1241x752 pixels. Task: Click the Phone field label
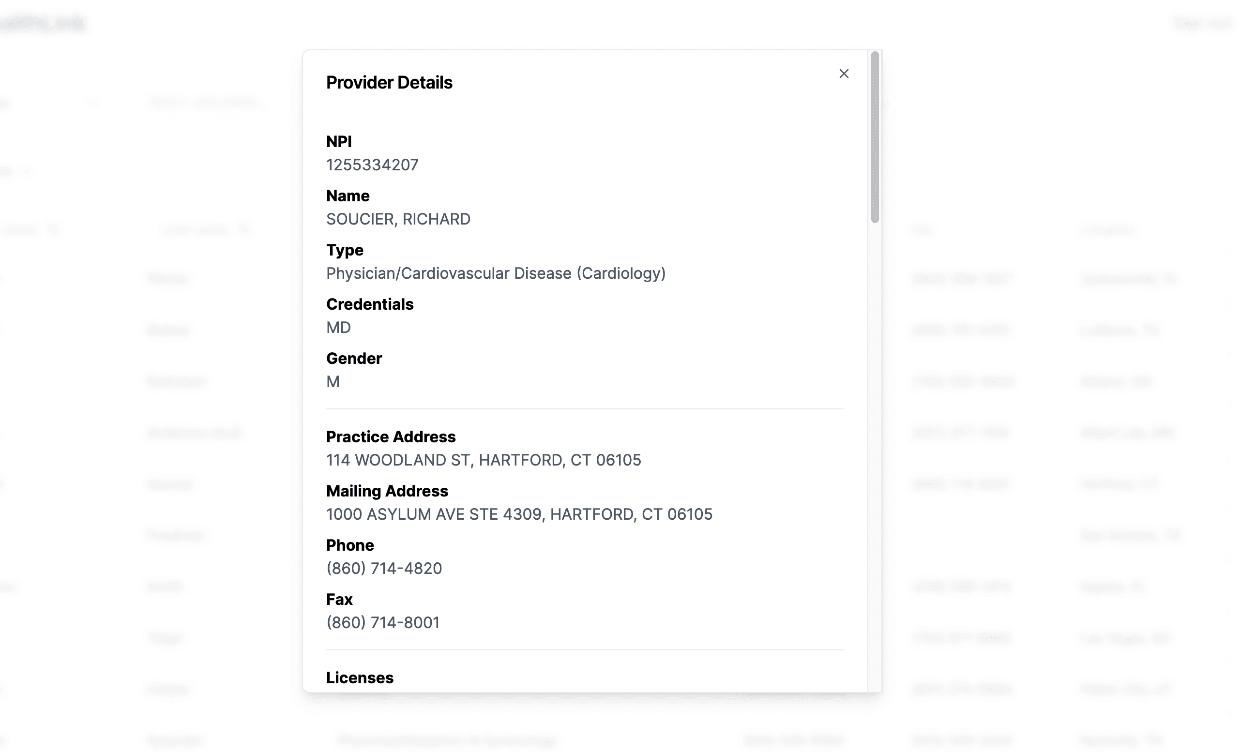[349, 545]
